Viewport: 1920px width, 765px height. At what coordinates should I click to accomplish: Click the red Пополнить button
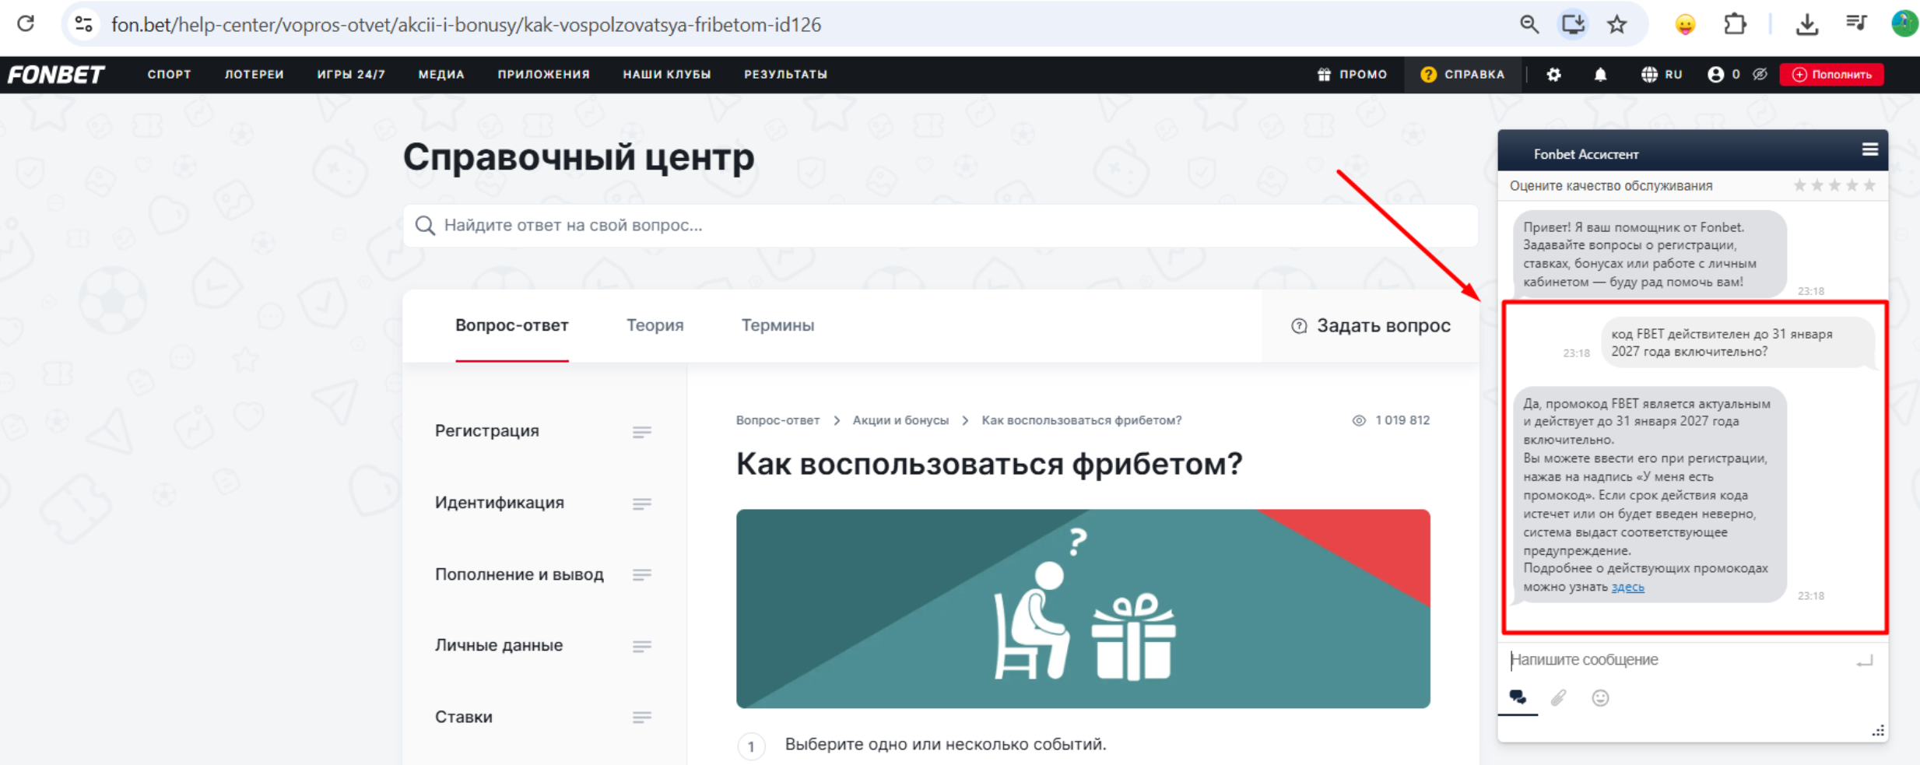[x=1832, y=75]
